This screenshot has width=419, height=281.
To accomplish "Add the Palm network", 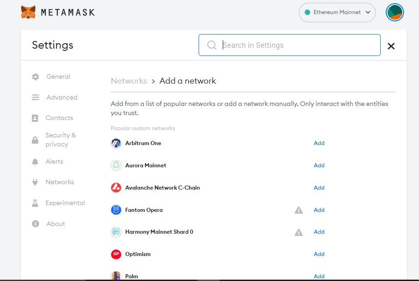I will coord(319,276).
